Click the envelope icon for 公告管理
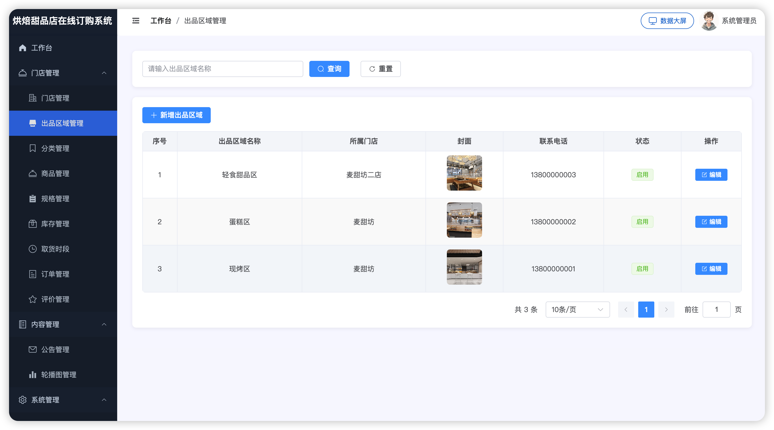 (x=32, y=350)
